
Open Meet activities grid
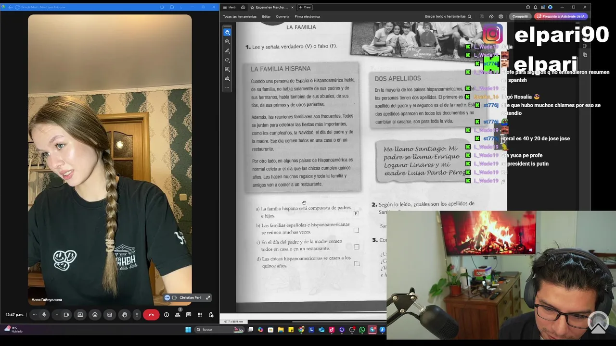tap(200, 315)
